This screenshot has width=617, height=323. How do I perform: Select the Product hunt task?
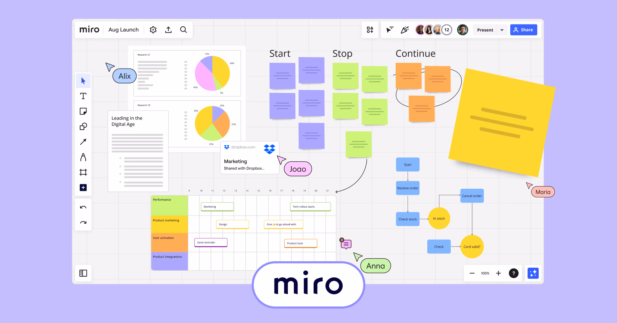[300, 243]
